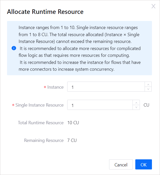Image resolution: width=160 pixels, height=175 pixels.
Task: Click the red asterisk beside Instance
Action: pyautogui.click(x=45, y=87)
